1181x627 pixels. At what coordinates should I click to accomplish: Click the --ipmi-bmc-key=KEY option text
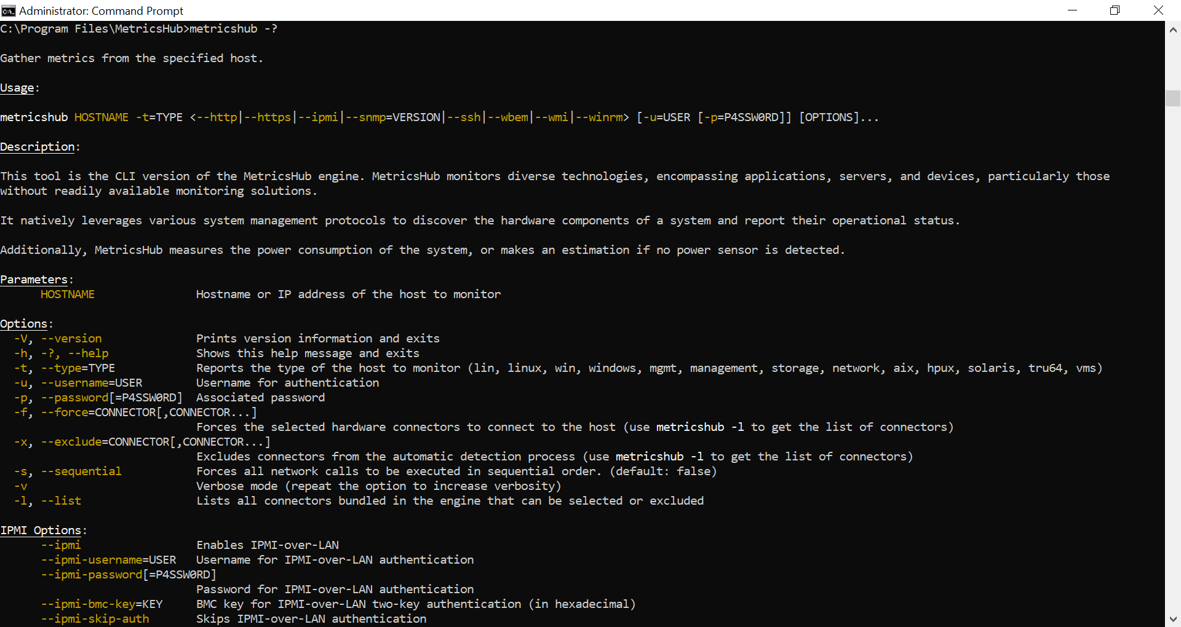[101, 604]
